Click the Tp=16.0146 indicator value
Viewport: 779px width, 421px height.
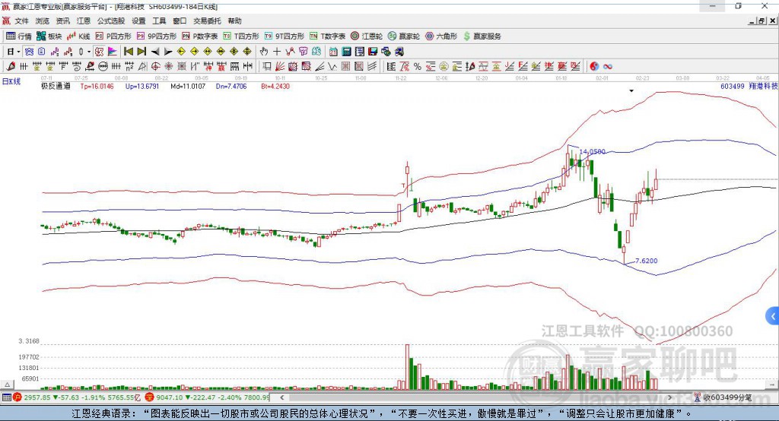97,87
